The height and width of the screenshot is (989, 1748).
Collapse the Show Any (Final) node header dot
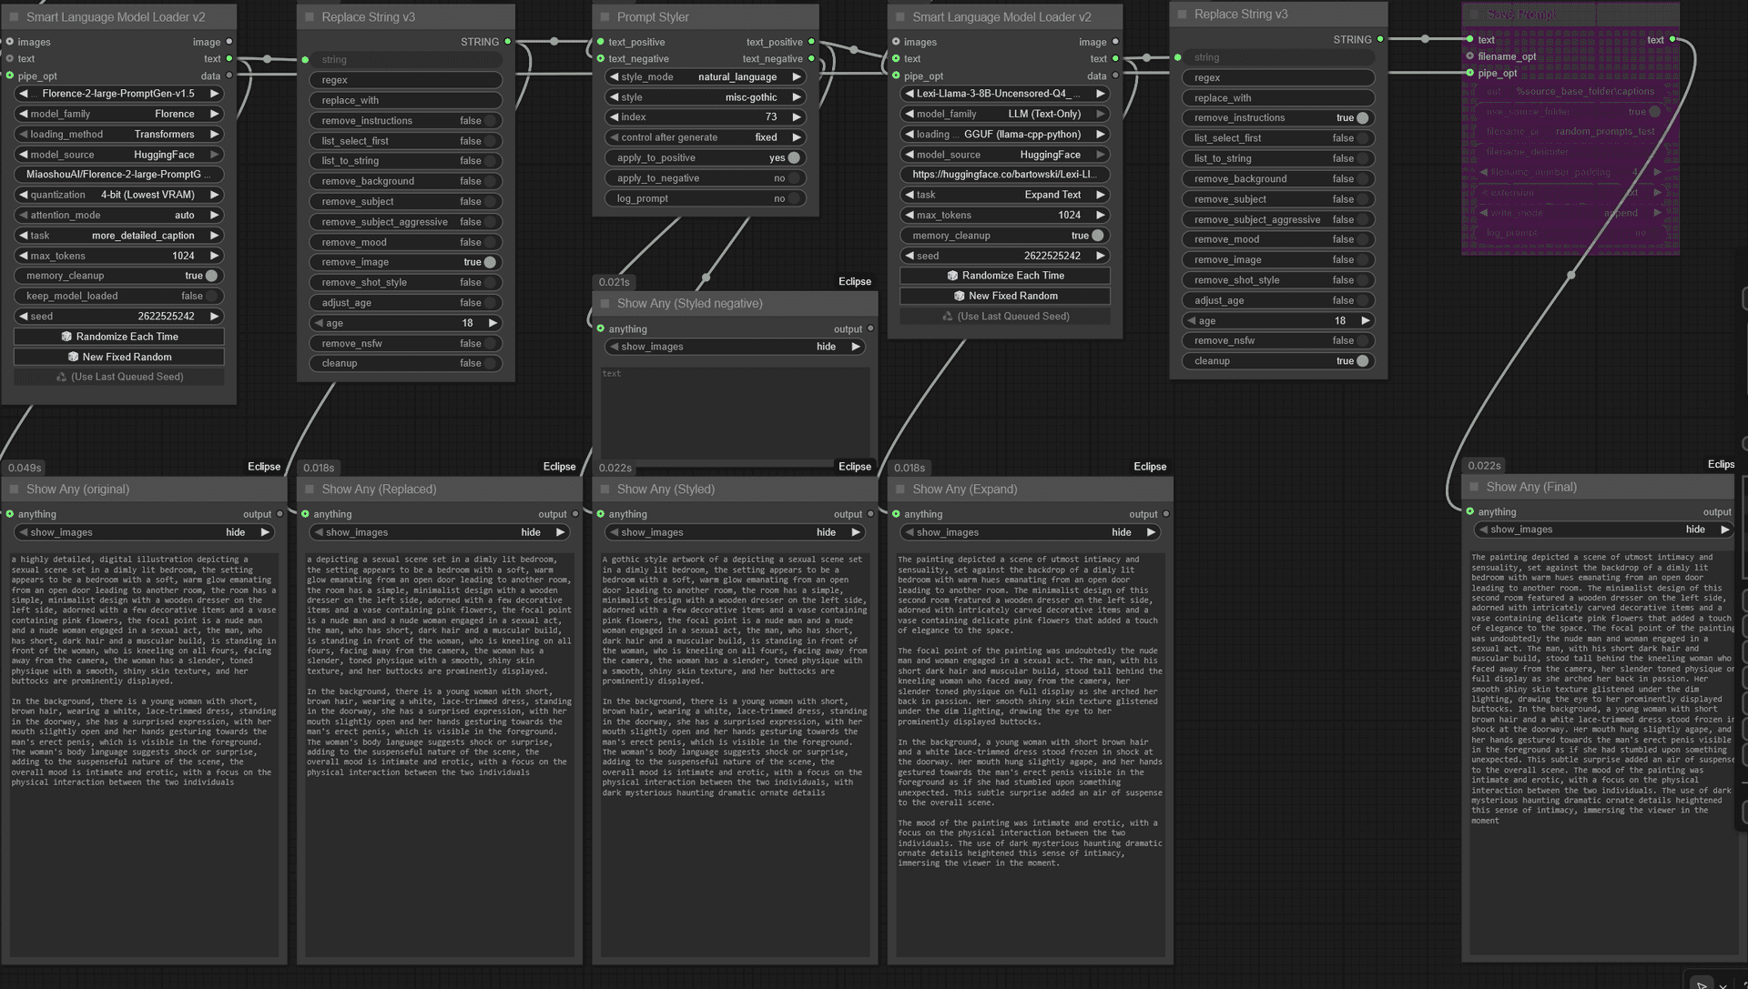1475,488
